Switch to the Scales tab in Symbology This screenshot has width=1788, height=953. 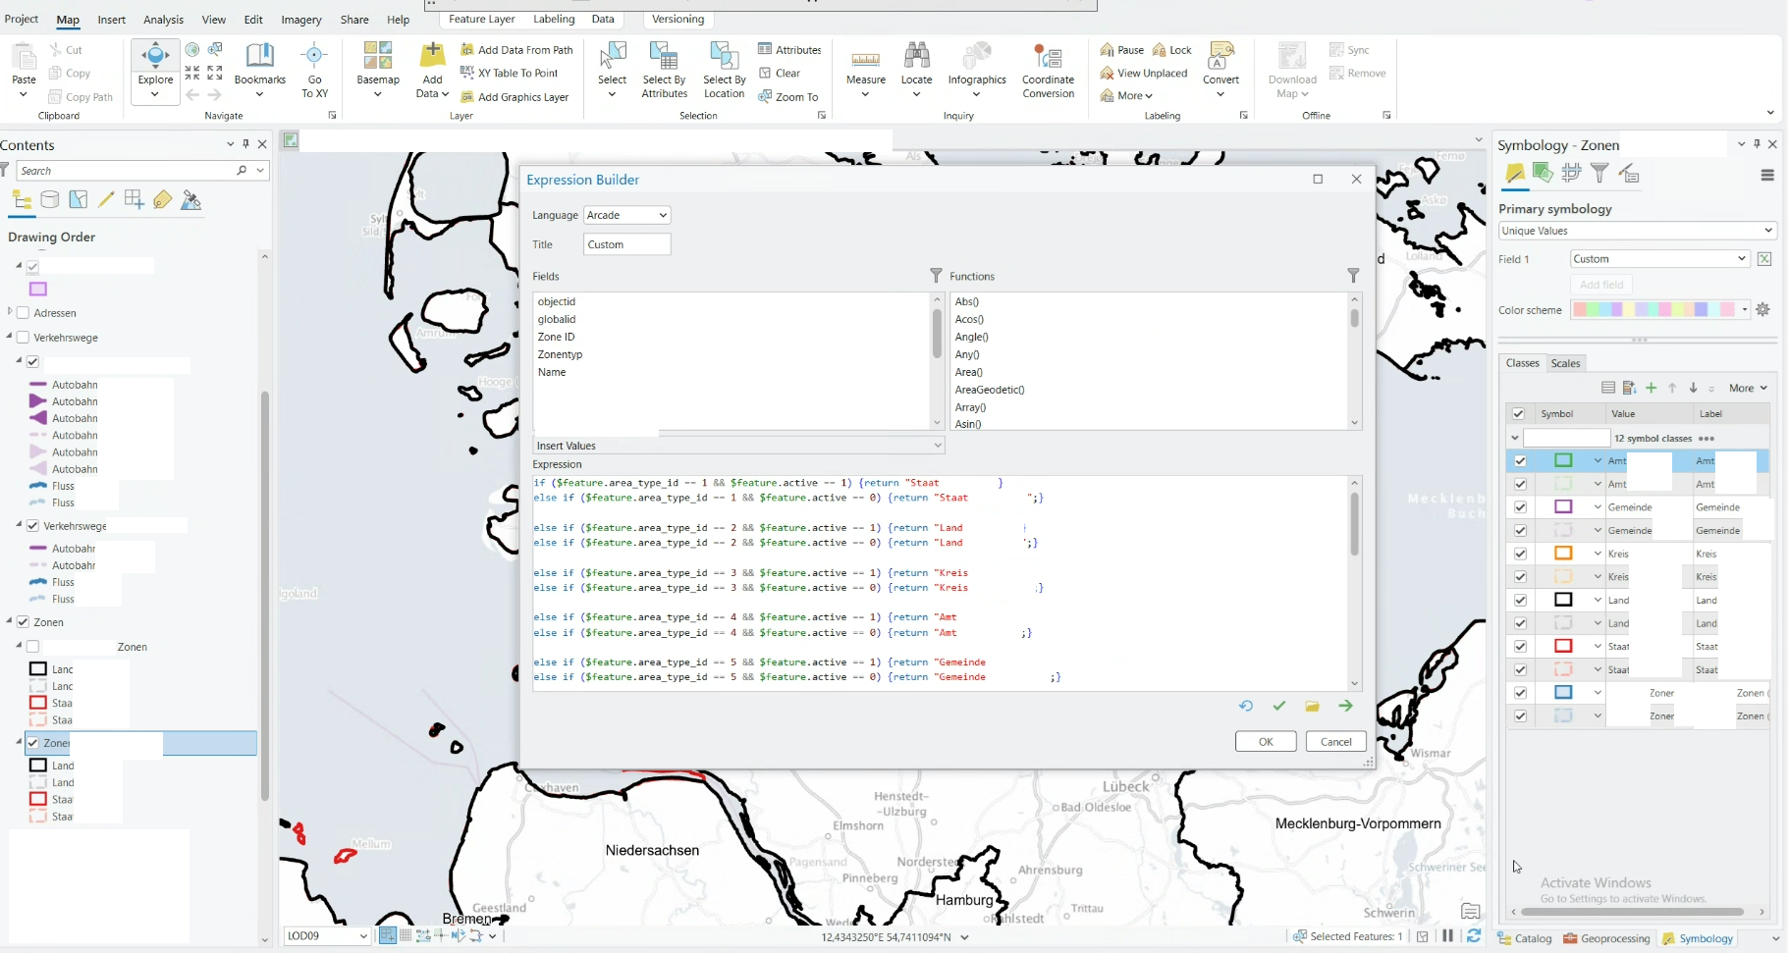(1566, 363)
